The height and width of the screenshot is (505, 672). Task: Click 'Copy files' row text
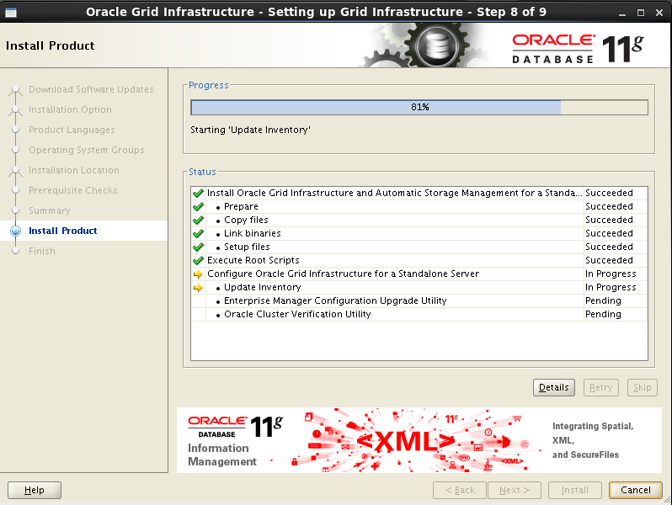tap(246, 221)
